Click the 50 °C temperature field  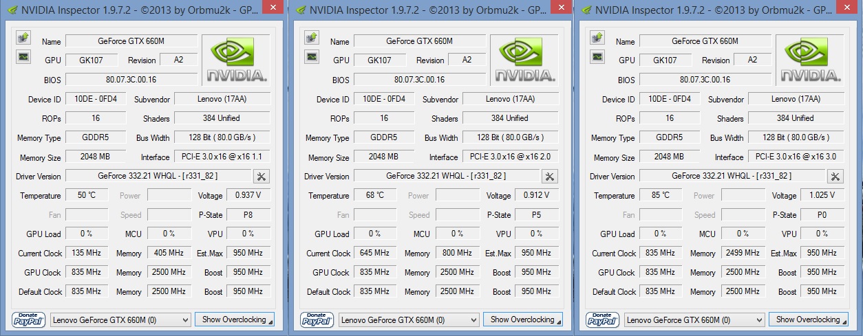pyautogui.click(x=87, y=196)
